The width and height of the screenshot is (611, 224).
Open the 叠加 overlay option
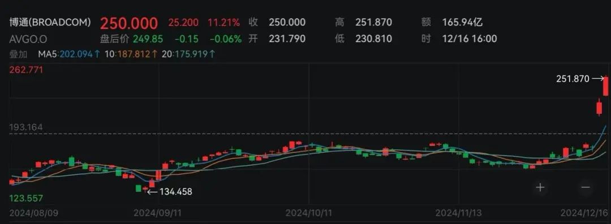click(x=19, y=54)
